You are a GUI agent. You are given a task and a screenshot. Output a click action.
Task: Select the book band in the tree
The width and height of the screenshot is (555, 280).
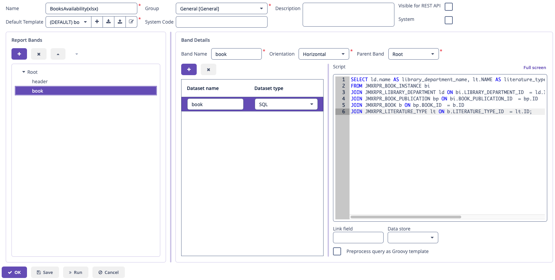pos(86,91)
